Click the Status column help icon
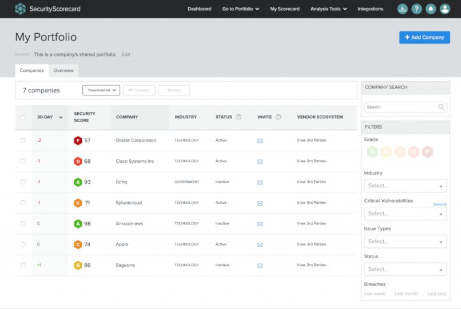The height and width of the screenshot is (309, 461). tap(239, 117)
